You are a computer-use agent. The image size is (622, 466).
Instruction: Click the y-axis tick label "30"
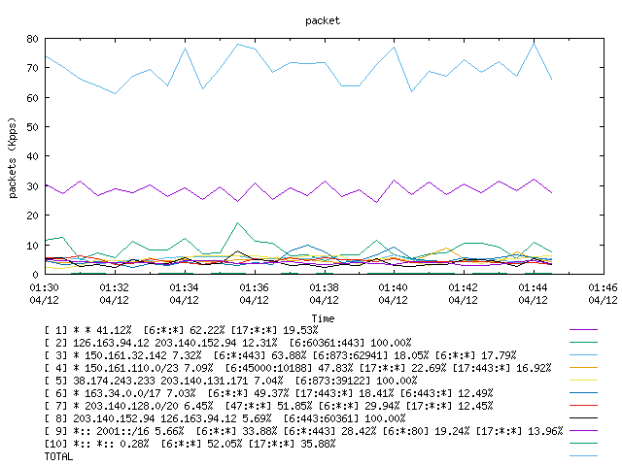pyautogui.click(x=32, y=186)
